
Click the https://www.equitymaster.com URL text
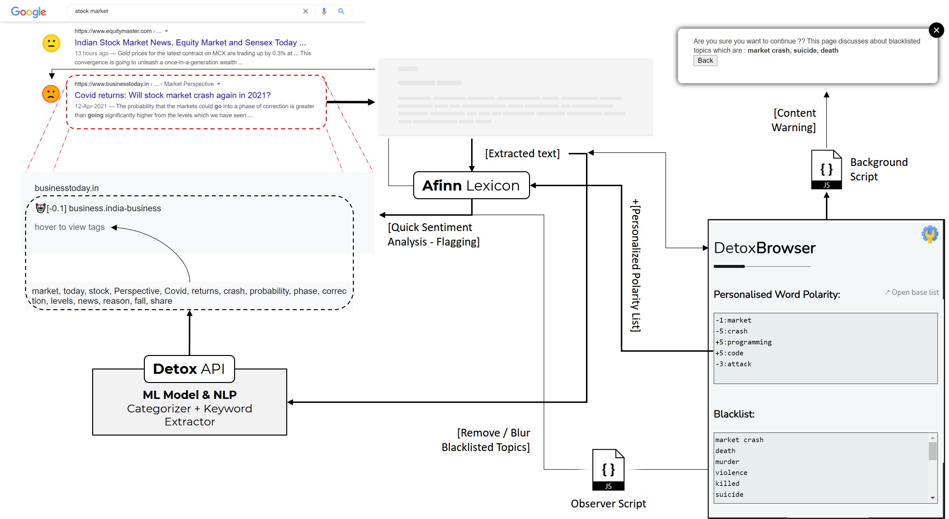[x=113, y=31]
